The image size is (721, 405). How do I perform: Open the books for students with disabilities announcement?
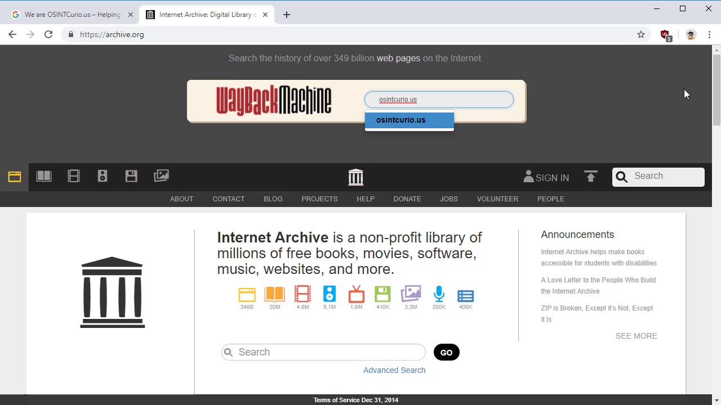click(599, 258)
